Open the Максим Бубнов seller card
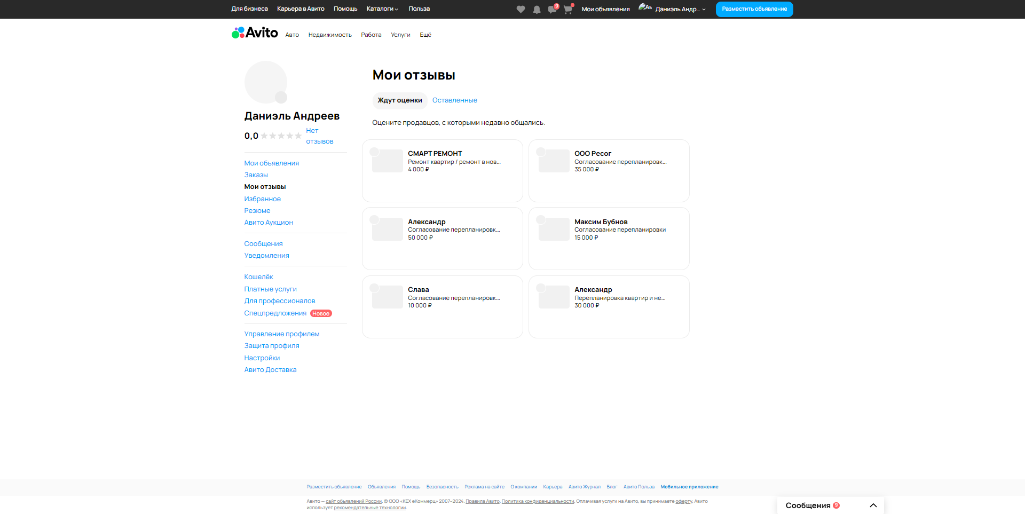The image size is (1025, 514). pyautogui.click(x=609, y=239)
